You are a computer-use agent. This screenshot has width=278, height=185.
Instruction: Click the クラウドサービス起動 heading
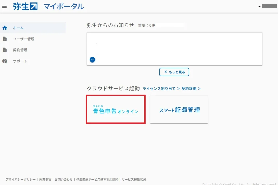tap(113, 88)
